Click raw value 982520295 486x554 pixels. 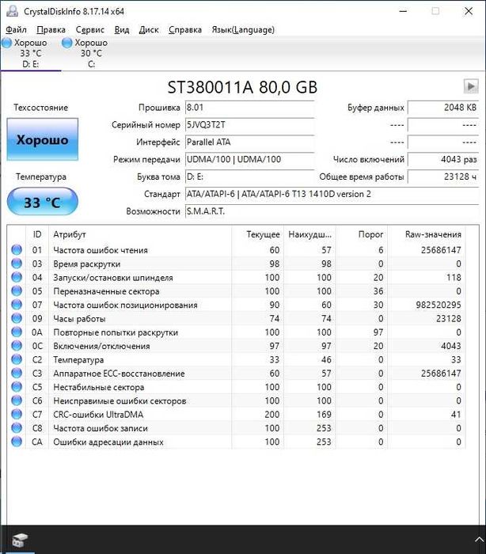pos(439,305)
